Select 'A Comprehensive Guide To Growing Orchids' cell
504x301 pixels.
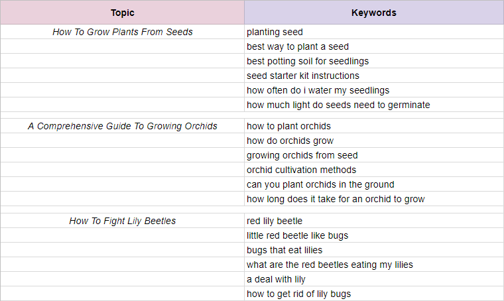tap(122, 126)
